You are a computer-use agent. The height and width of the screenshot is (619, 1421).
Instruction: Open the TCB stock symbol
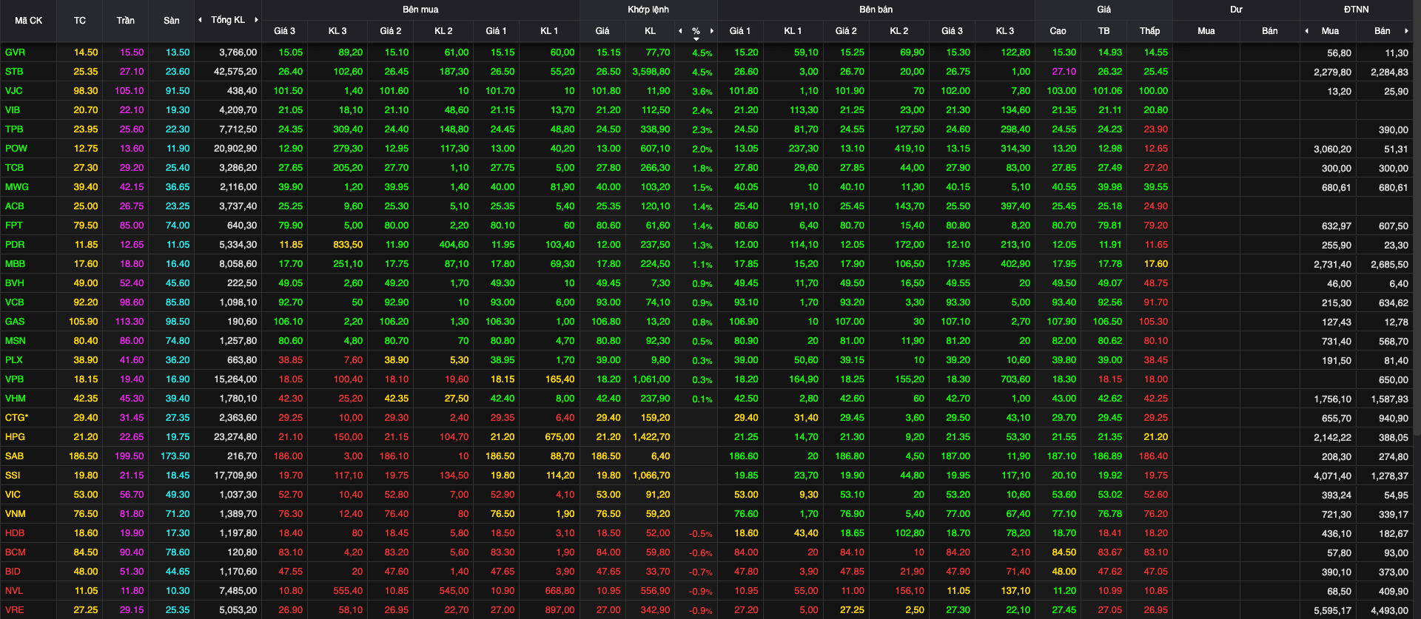tap(14, 168)
